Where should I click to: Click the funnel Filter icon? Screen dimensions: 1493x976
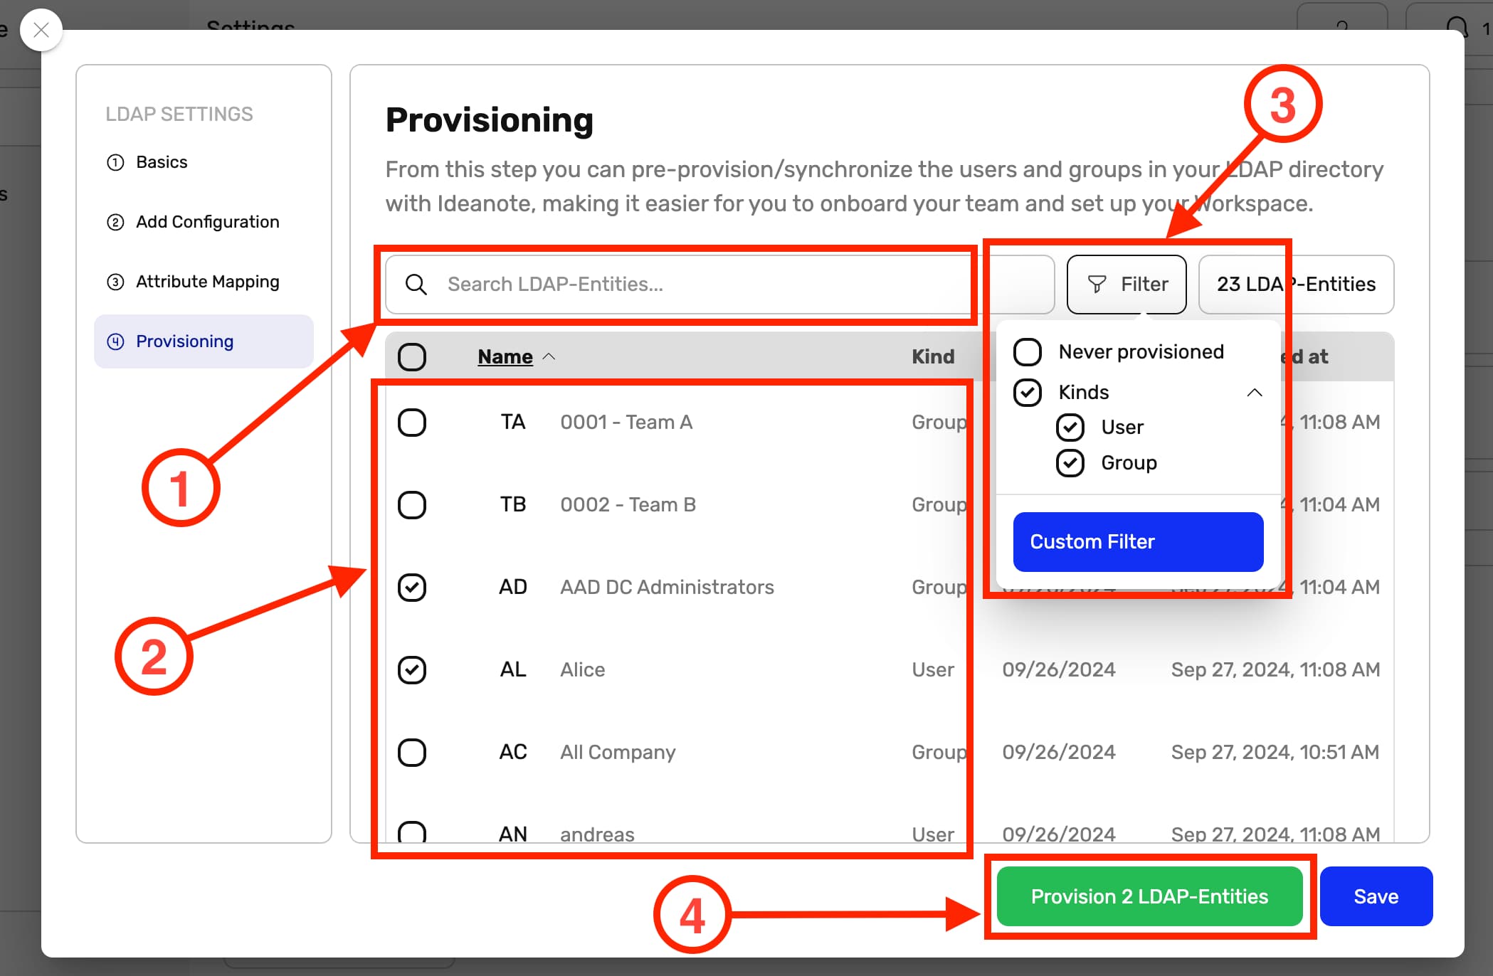point(1097,285)
